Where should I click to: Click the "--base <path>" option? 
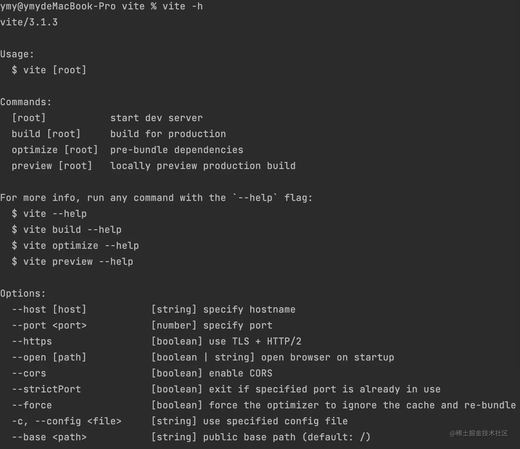tap(49, 437)
